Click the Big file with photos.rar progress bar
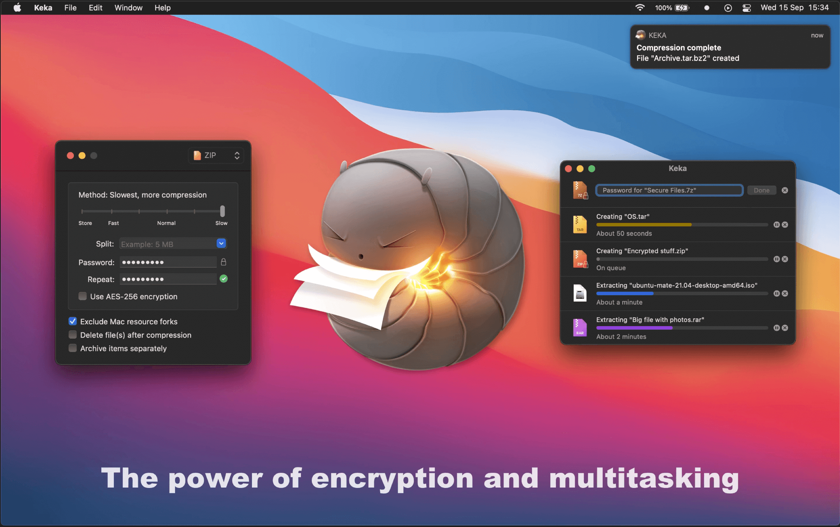Viewport: 840px width, 527px height. click(682, 328)
